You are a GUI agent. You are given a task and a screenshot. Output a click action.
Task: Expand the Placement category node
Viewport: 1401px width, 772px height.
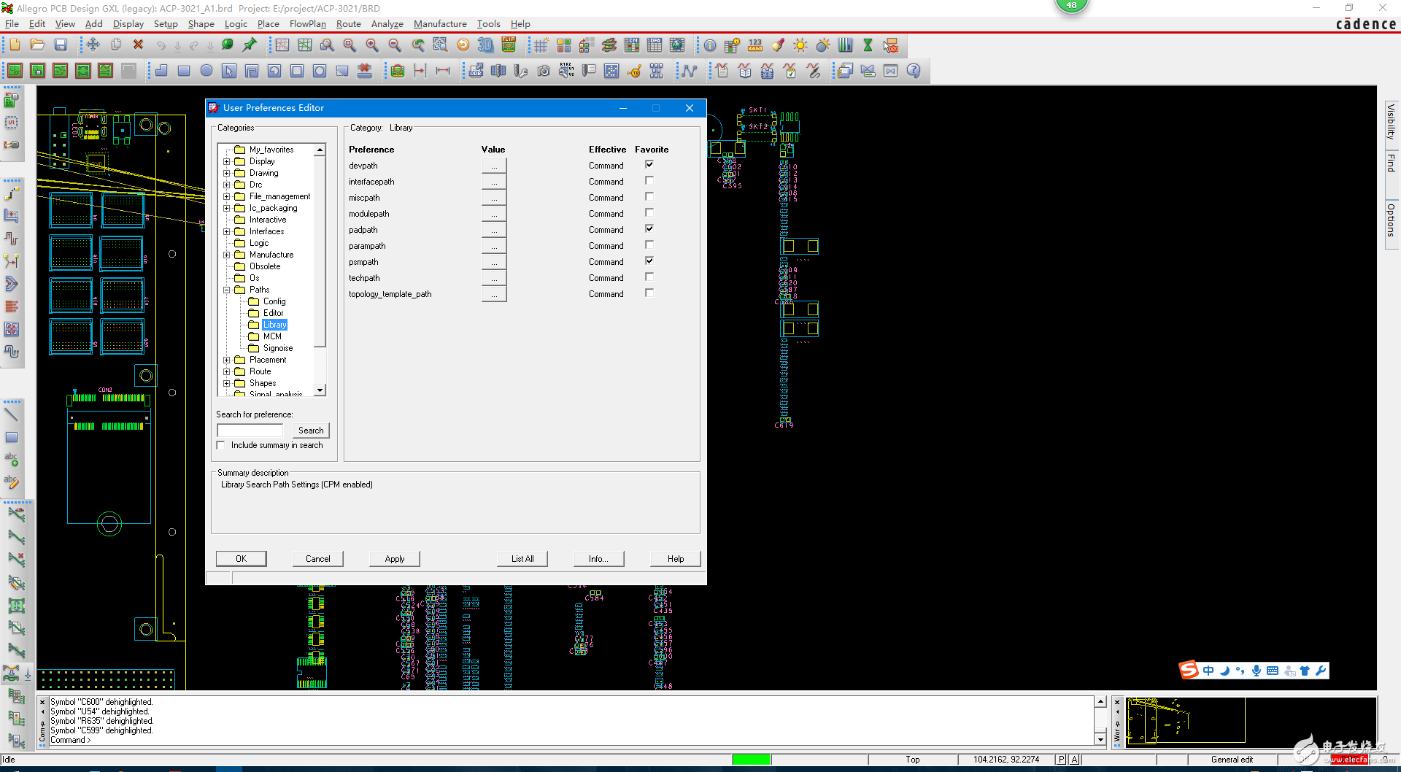[x=227, y=360]
